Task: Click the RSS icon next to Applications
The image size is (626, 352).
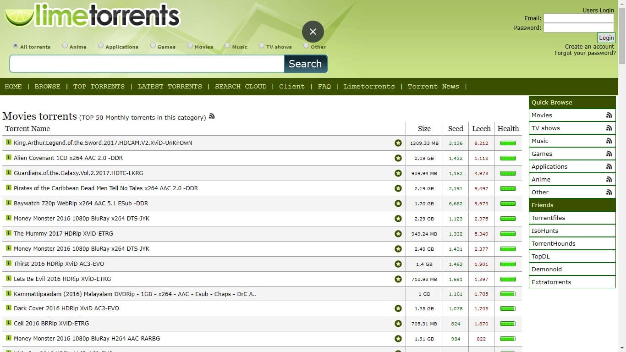Action: (x=609, y=167)
